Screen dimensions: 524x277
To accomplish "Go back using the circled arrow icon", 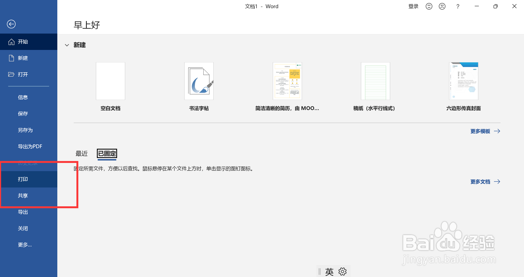I will [11, 24].
